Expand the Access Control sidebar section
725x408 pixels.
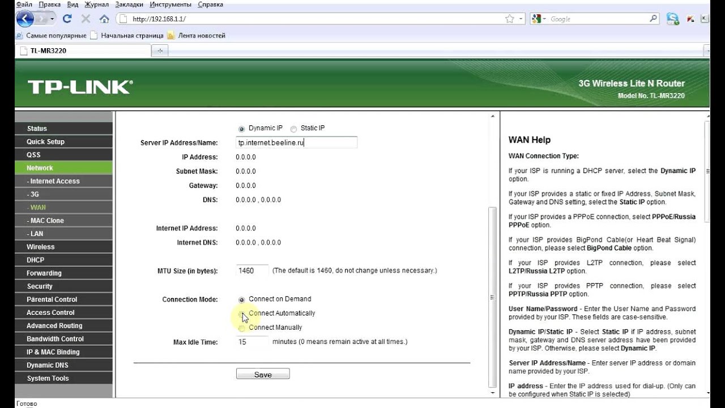click(x=63, y=312)
